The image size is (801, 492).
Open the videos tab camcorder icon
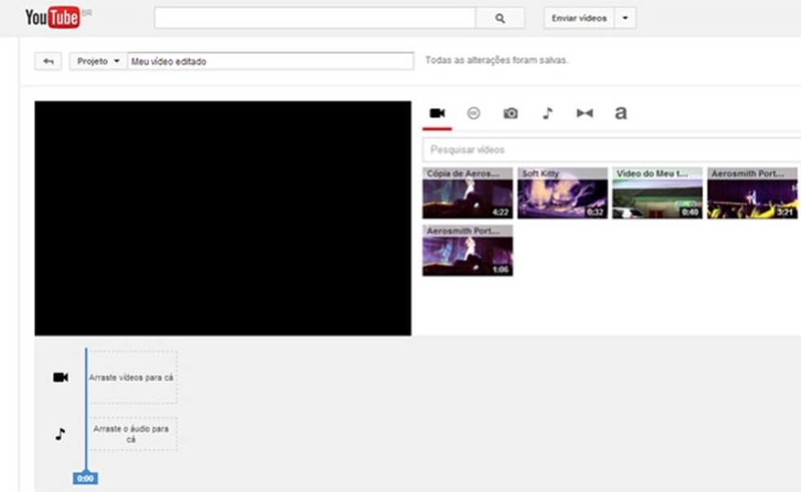click(437, 113)
